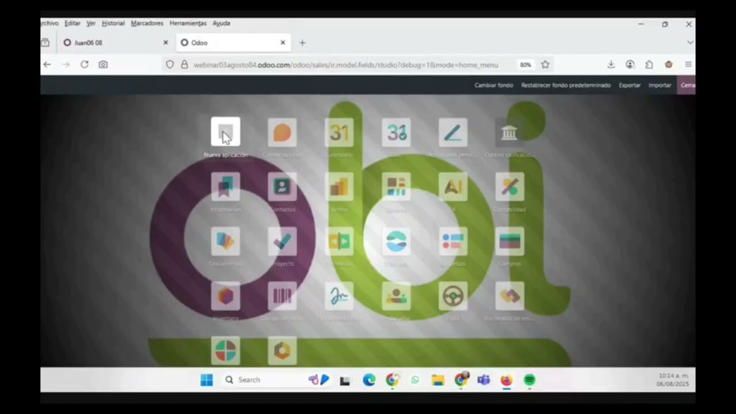The height and width of the screenshot is (414, 736).
Task: Click the Exportar option
Action: (630, 85)
